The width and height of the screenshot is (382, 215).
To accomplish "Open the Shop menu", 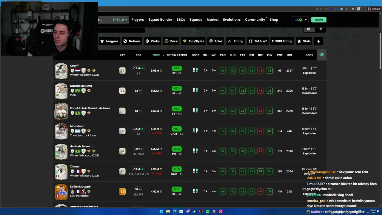I will 274,20.
